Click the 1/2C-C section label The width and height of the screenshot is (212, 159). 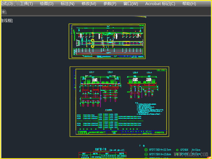point(91,72)
